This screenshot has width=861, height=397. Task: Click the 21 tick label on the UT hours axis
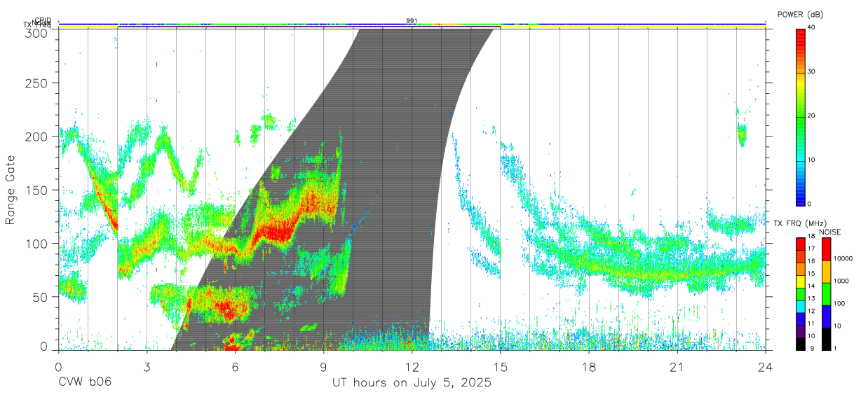click(677, 366)
